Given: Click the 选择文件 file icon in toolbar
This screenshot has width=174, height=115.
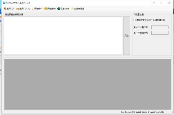Looking at the screenshot, I should pos(5,9).
